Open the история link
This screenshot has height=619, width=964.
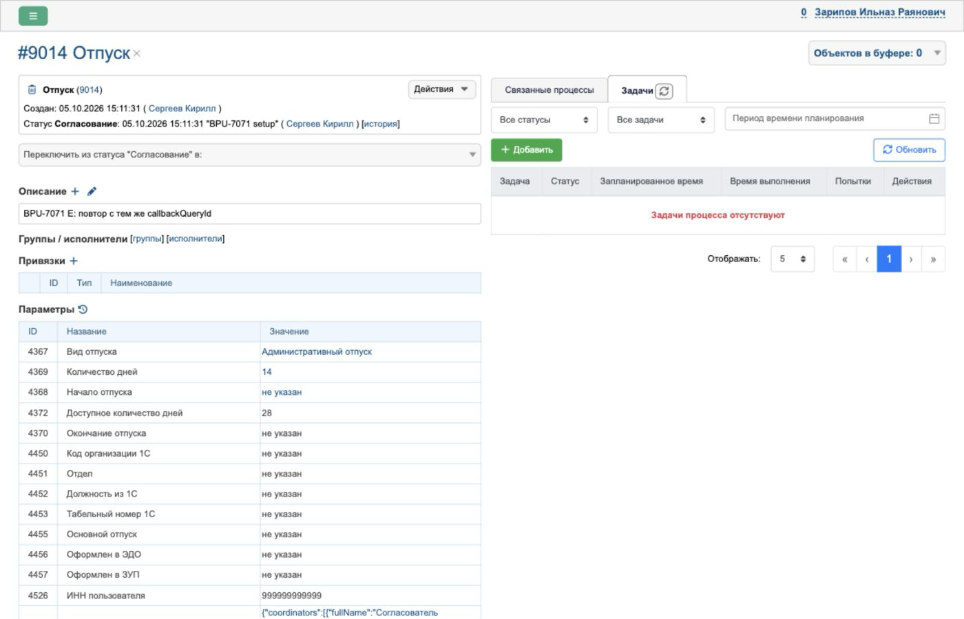380,124
